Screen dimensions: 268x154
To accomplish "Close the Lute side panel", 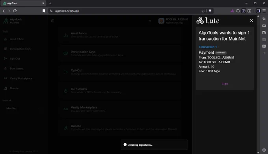I will [x=251, y=21].
